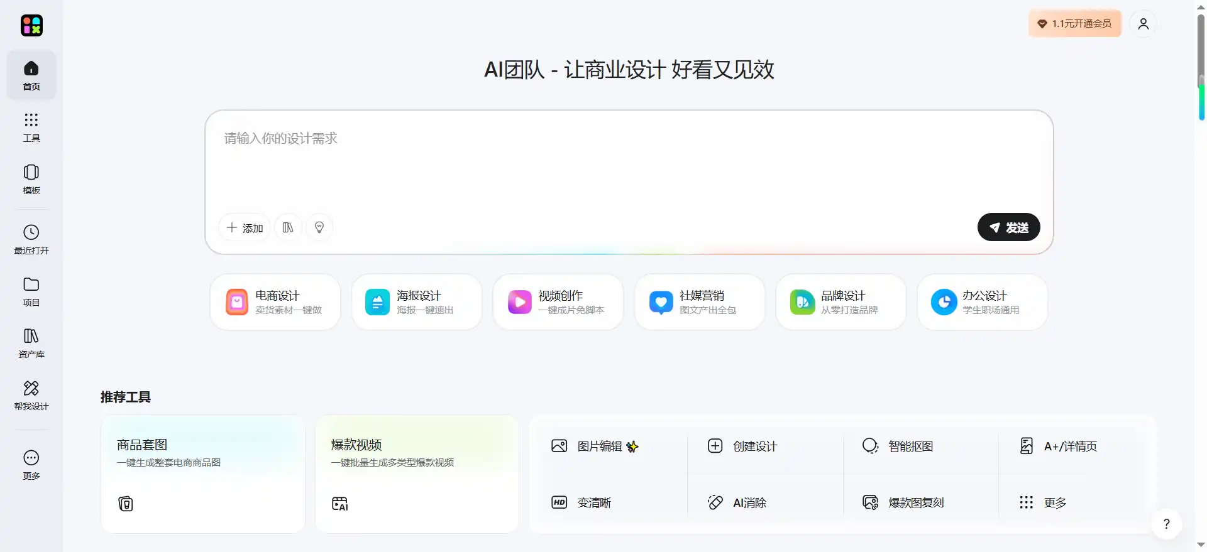
Task: Click the library icon beside 添加
Action: tap(288, 227)
